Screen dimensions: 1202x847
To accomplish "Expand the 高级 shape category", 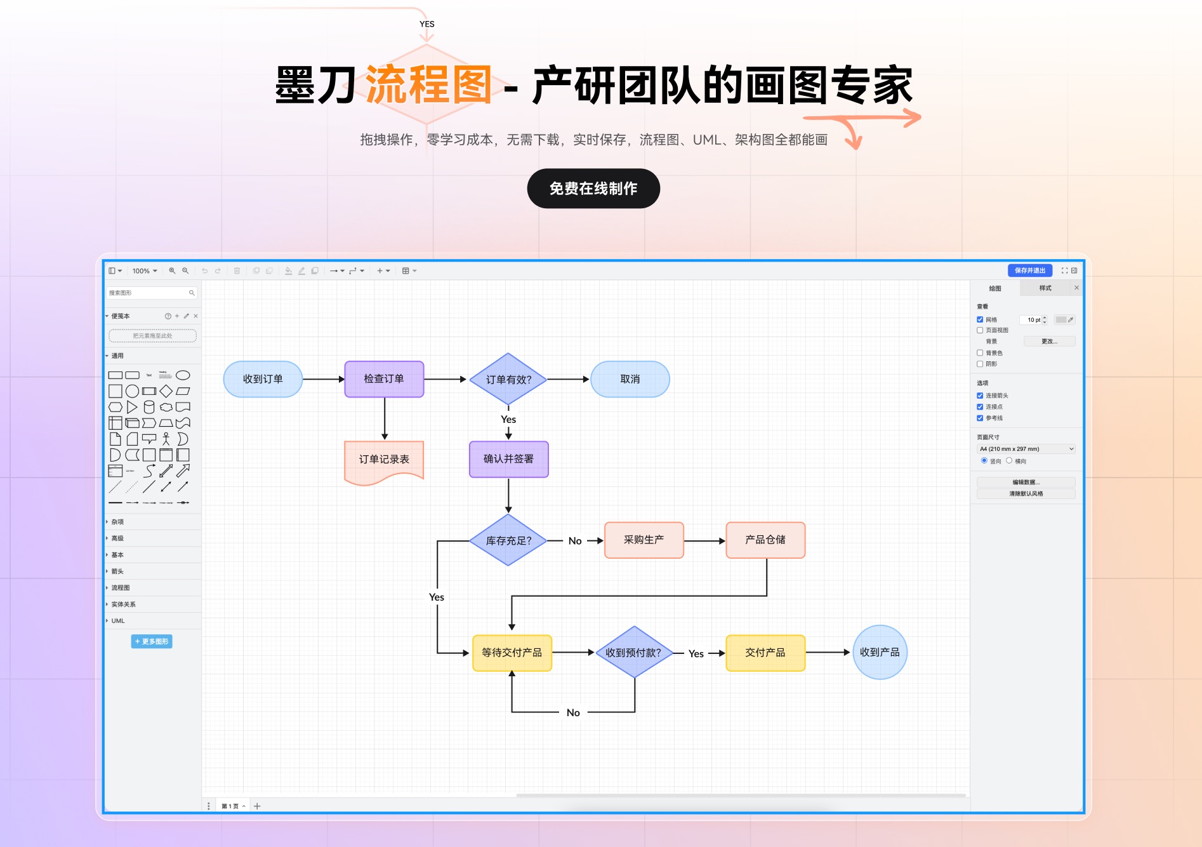I will pos(153,538).
